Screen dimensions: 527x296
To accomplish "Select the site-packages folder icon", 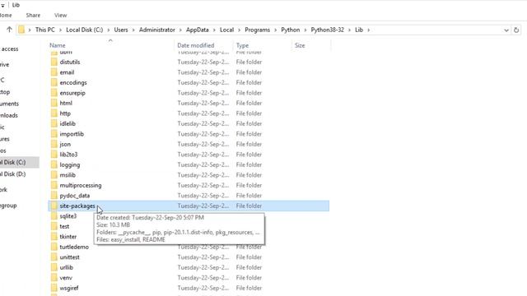I will pos(54,206).
